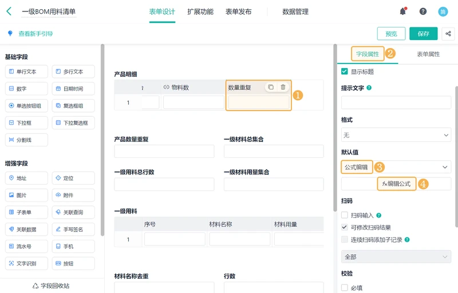The width and height of the screenshot is (458, 293).
Task: Add a 单选按钮组 field
Action: (26, 106)
